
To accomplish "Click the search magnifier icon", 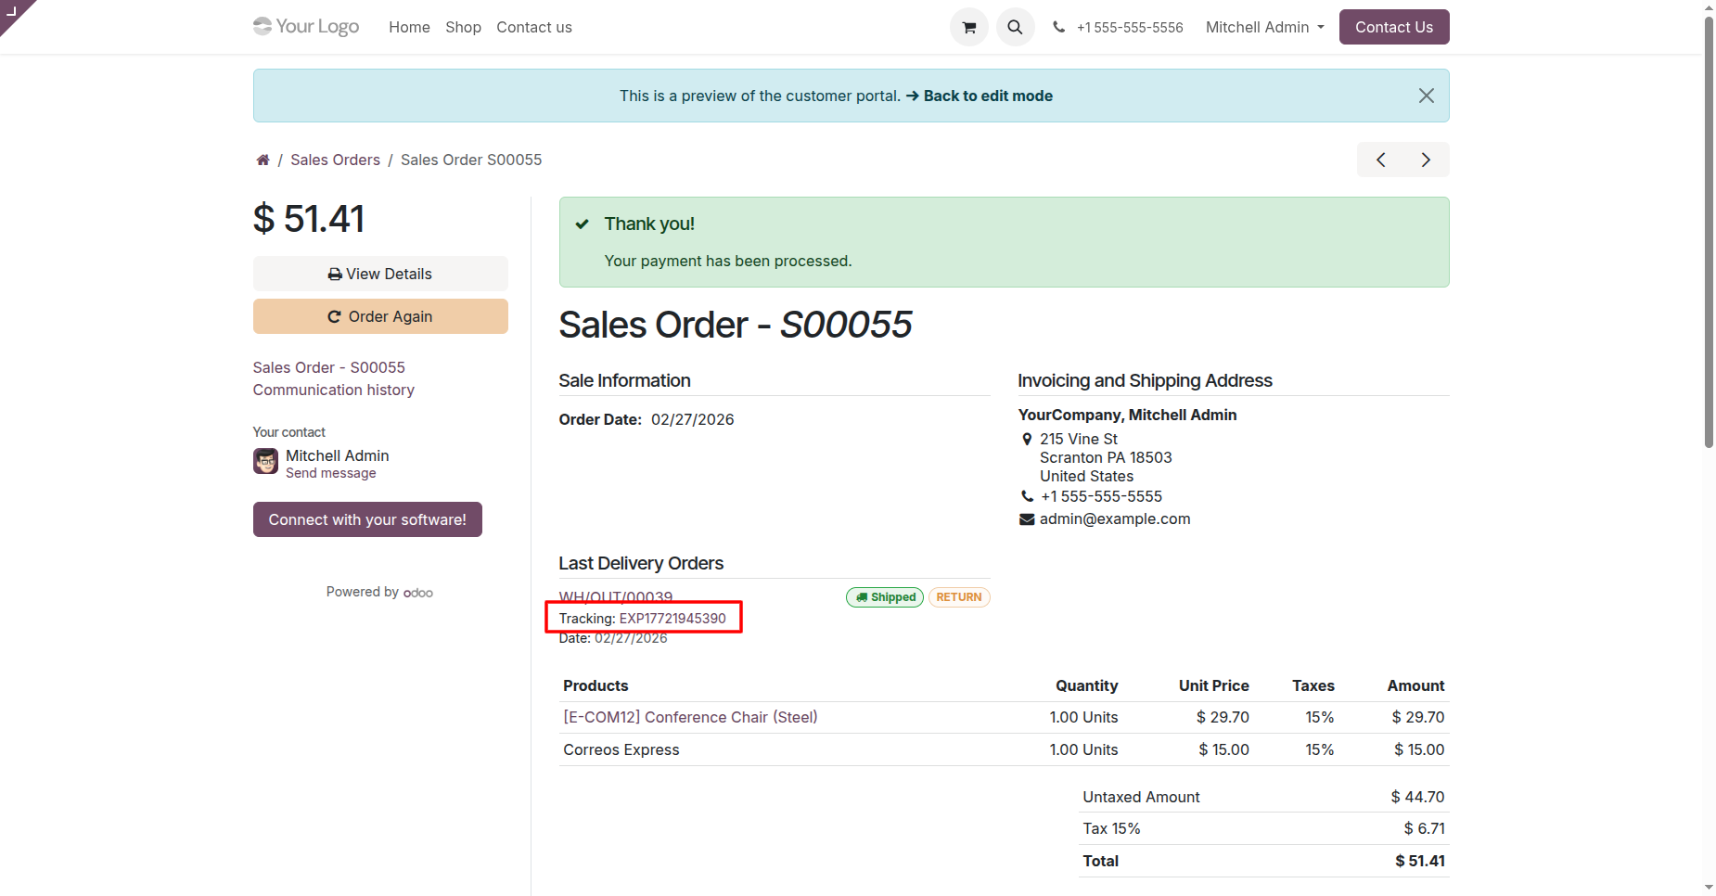I will 1016,28.
